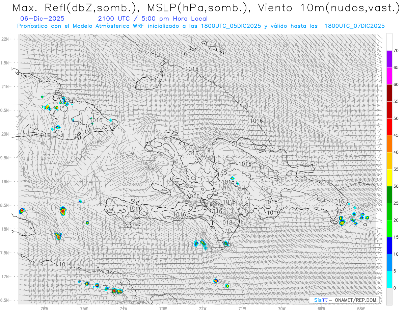Viewport: 405px width, 313px height.
Task: Click the '22N' latitude axis label
Action: [5, 39]
